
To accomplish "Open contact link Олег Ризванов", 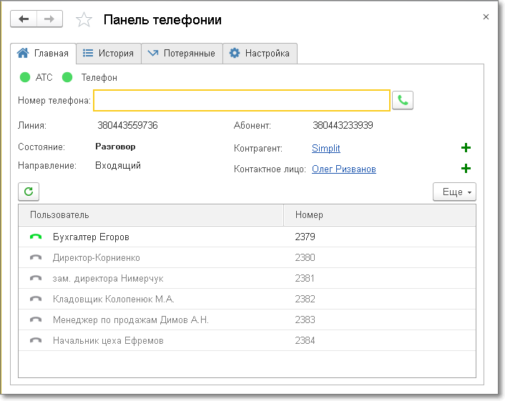I will coord(344,169).
